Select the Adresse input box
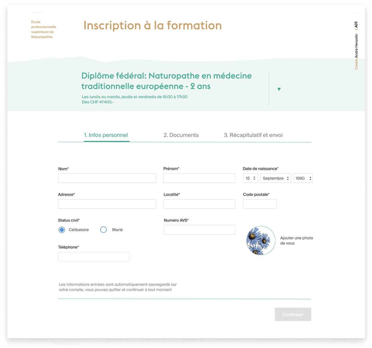Screen dimensions: 372x348 [107, 204]
